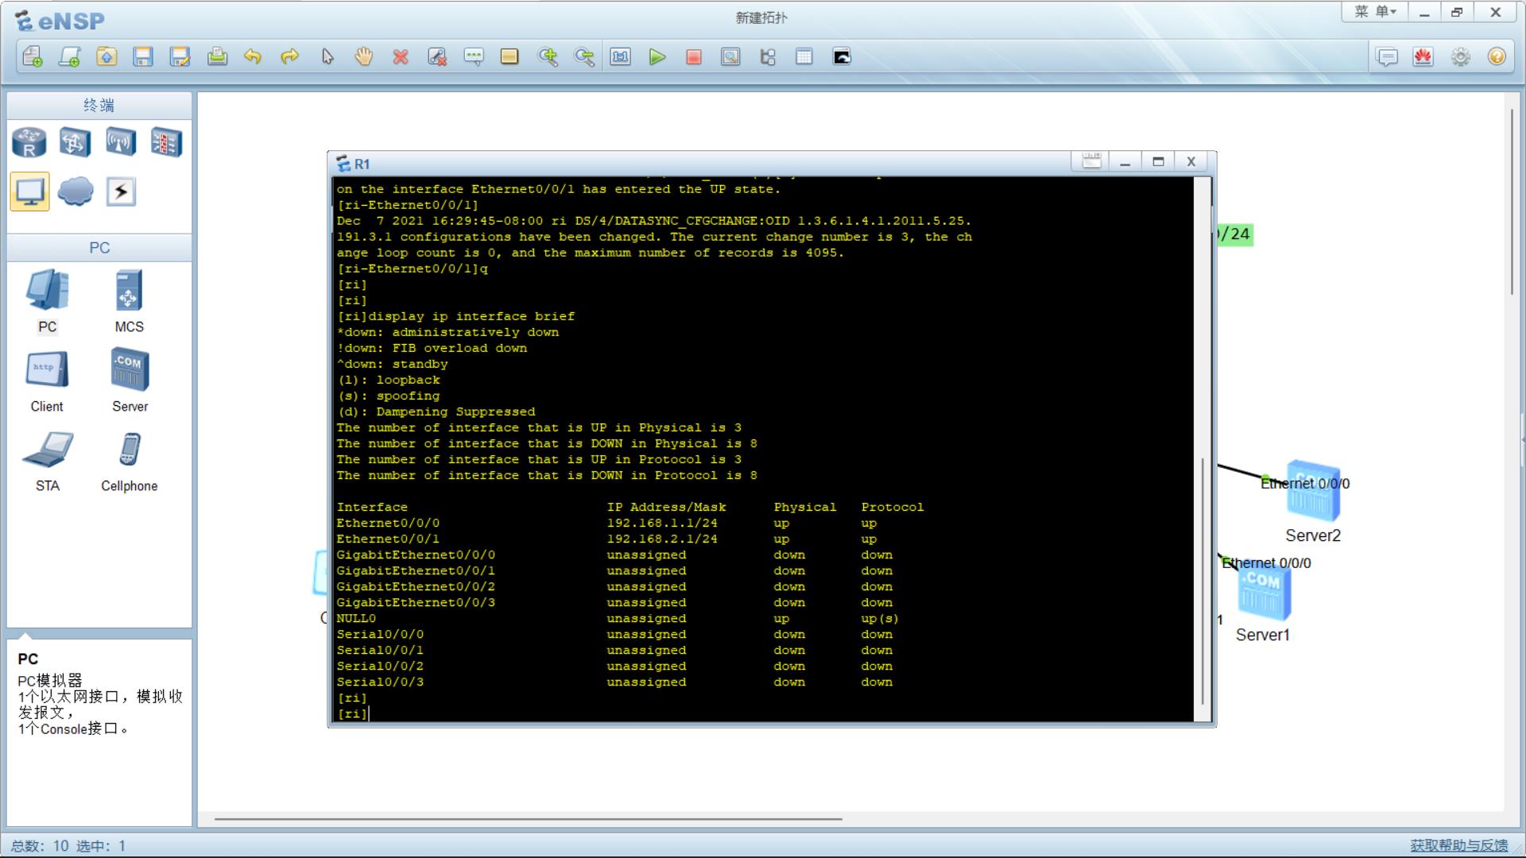Click the New Sample Topology icon

(x=70, y=56)
